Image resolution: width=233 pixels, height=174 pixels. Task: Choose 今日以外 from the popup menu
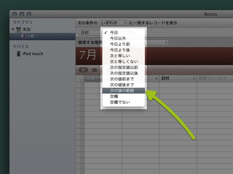(x=123, y=38)
